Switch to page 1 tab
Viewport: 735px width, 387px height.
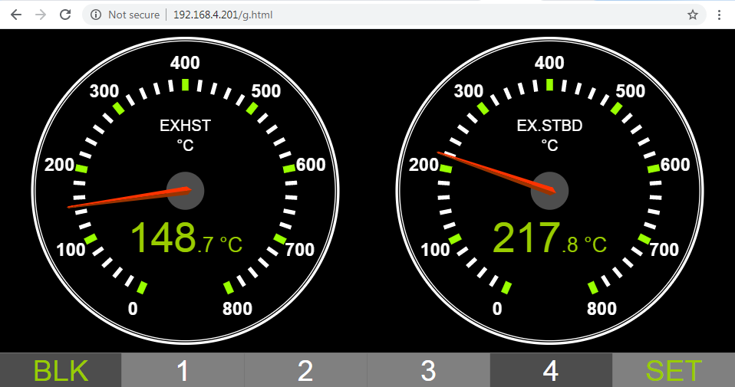(x=183, y=370)
